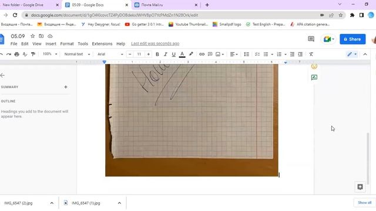Add emoji reaction in margin
Screen dimensions: 376x211
[314, 66]
